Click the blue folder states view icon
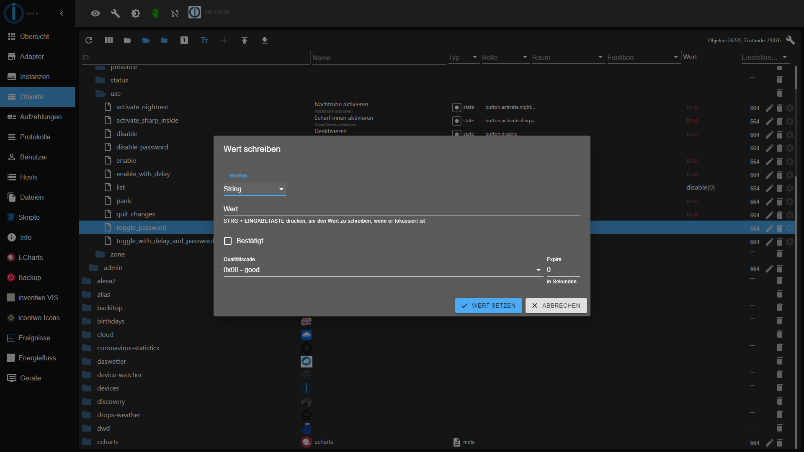 coord(164,40)
